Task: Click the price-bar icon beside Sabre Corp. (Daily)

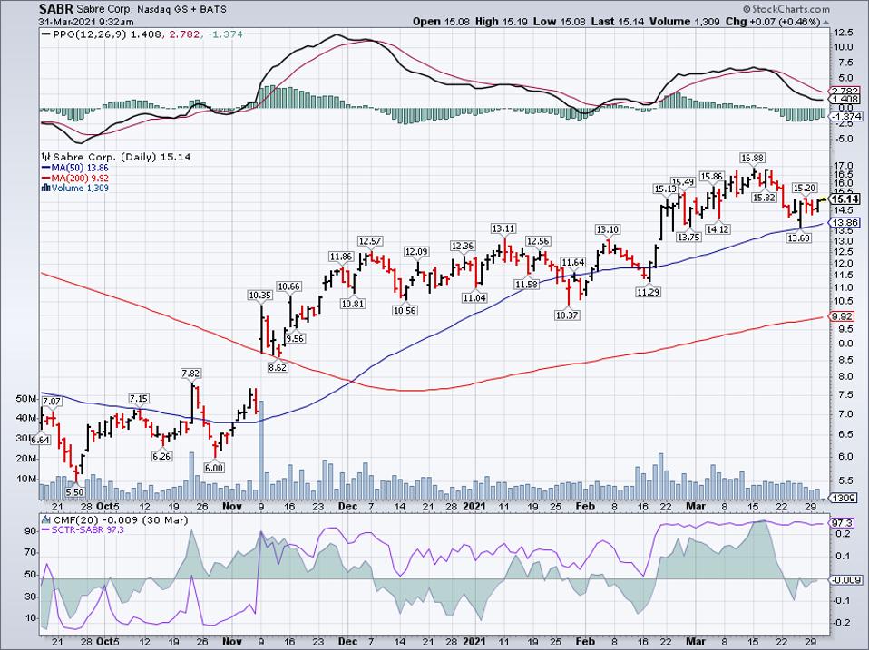Action: [x=46, y=157]
